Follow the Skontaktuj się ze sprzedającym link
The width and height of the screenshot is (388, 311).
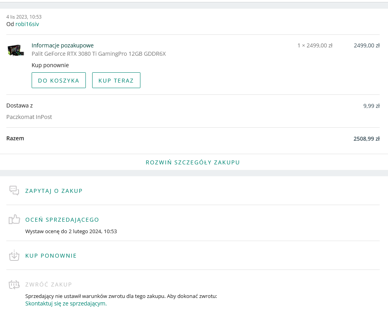coord(66,303)
